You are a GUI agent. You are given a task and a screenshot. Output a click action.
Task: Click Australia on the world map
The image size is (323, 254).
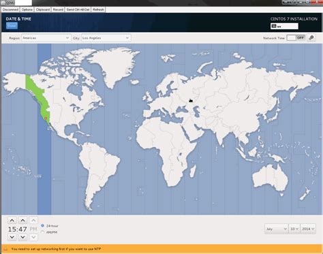pyautogui.click(x=271, y=178)
